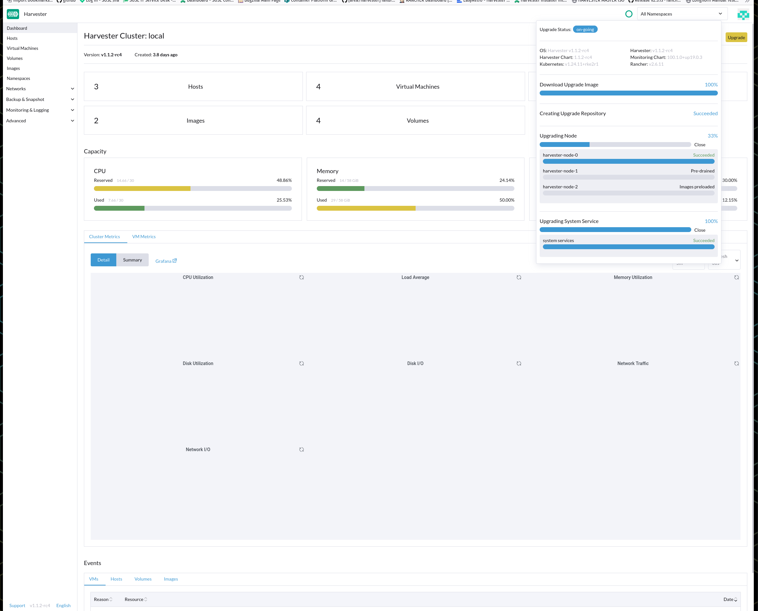Viewport: 758px width, 611px height.
Task: Open Grafana via the external link icon
Action: (x=174, y=261)
